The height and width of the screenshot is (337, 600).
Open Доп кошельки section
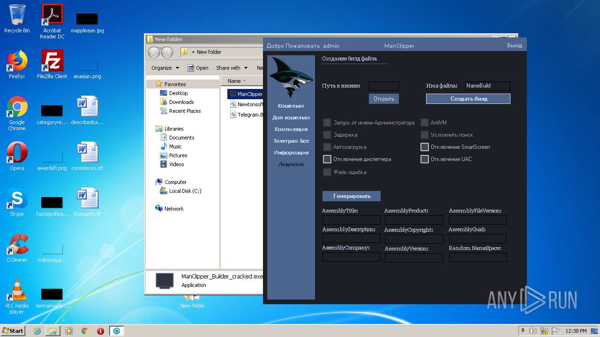[x=291, y=117]
